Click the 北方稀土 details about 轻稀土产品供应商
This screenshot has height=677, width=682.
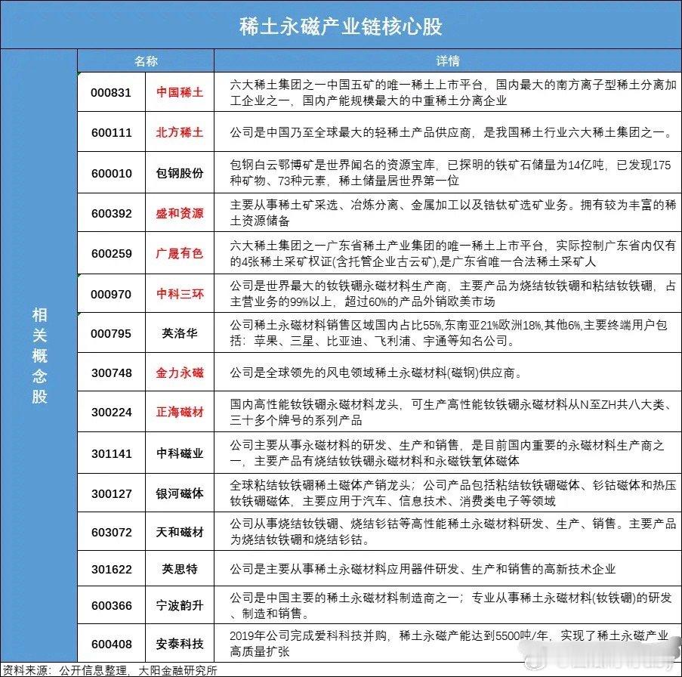[452, 132]
